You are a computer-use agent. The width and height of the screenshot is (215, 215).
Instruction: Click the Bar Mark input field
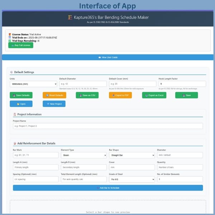[35, 155]
